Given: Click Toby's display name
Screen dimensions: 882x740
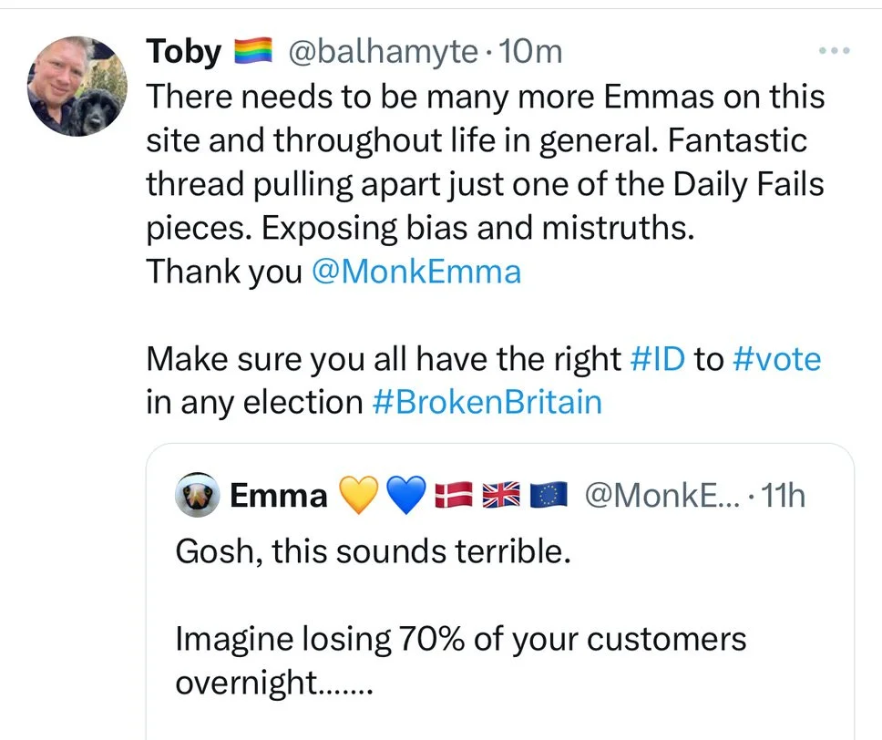Looking at the screenshot, I should (183, 53).
